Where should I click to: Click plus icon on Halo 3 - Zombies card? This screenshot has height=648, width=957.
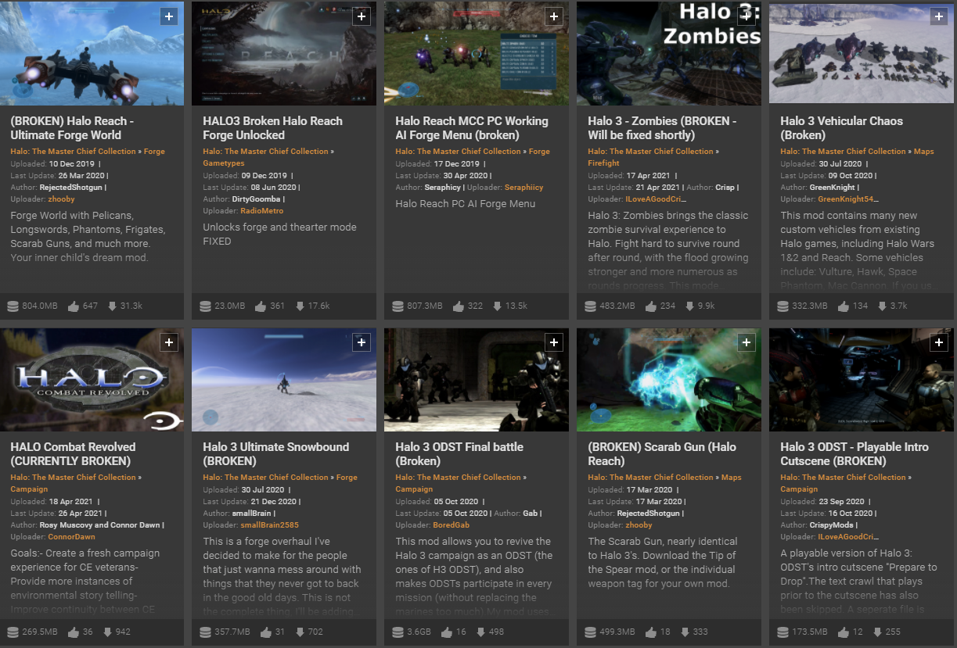746,16
